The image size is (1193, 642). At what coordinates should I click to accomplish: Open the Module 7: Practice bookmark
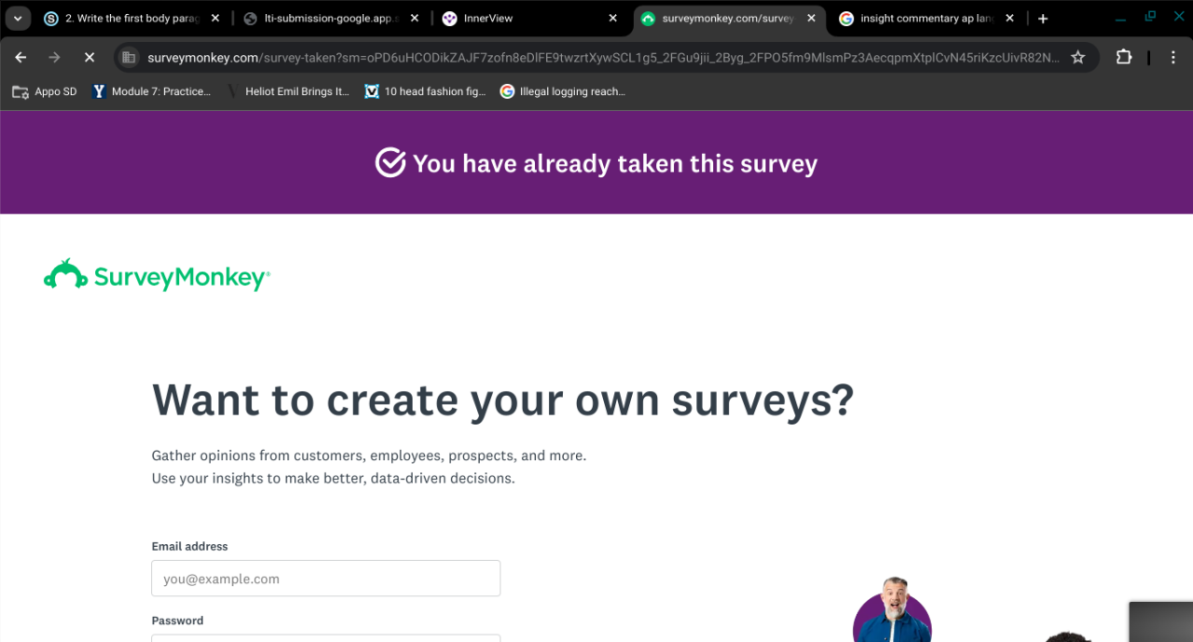click(x=153, y=91)
